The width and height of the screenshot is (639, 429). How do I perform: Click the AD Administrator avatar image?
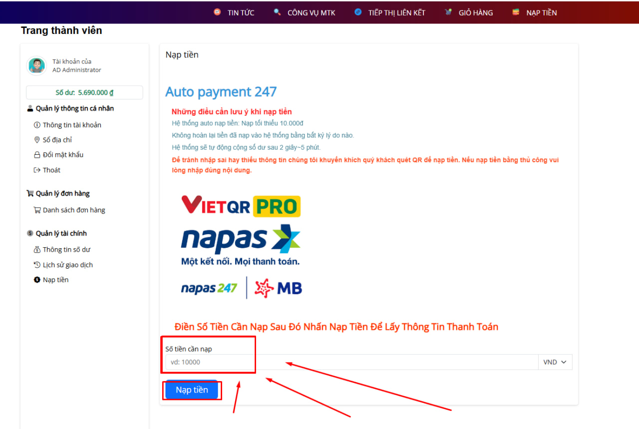coord(36,65)
